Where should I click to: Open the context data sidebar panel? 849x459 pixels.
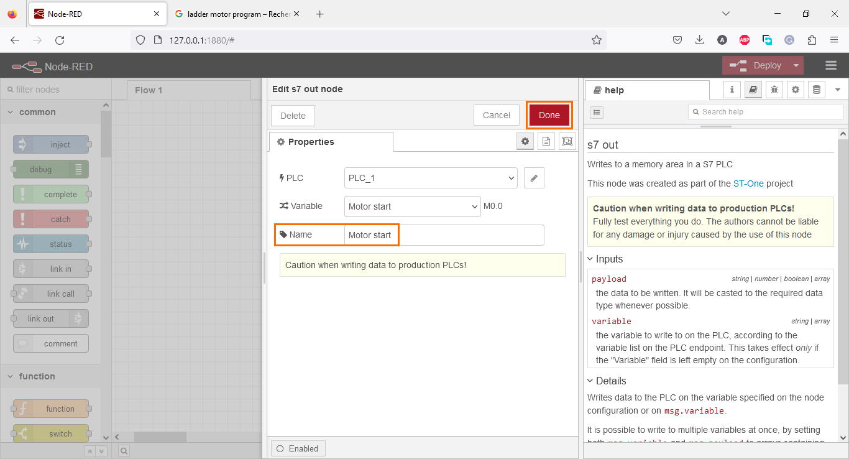[x=816, y=90]
